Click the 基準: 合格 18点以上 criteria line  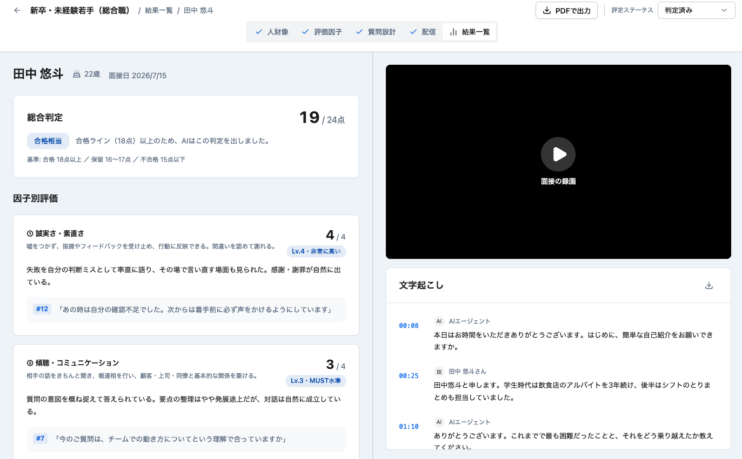[106, 160]
